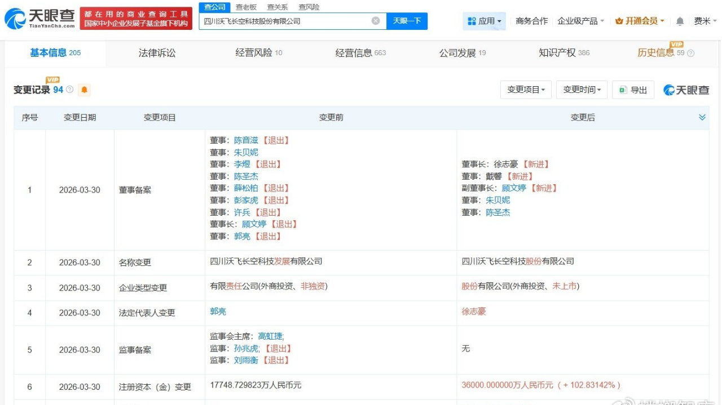This screenshot has width=722, height=405.
Task: Click the 36000.000000万人民币元 value
Action: pyautogui.click(x=507, y=385)
